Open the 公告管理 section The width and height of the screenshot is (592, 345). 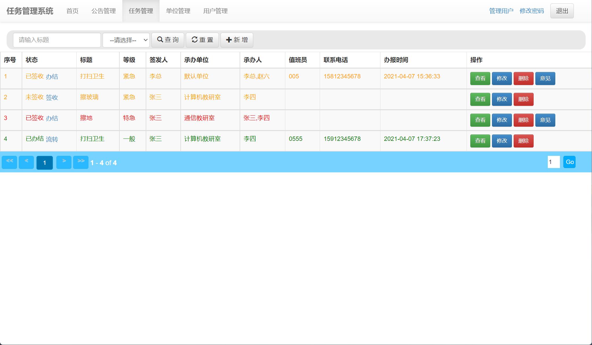104,11
